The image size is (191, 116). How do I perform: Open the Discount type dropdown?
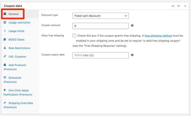tap(100, 16)
